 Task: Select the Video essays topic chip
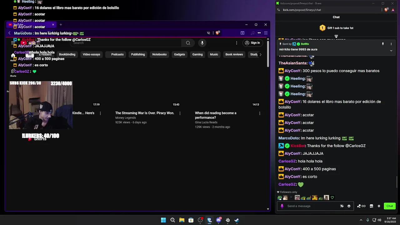92,54
